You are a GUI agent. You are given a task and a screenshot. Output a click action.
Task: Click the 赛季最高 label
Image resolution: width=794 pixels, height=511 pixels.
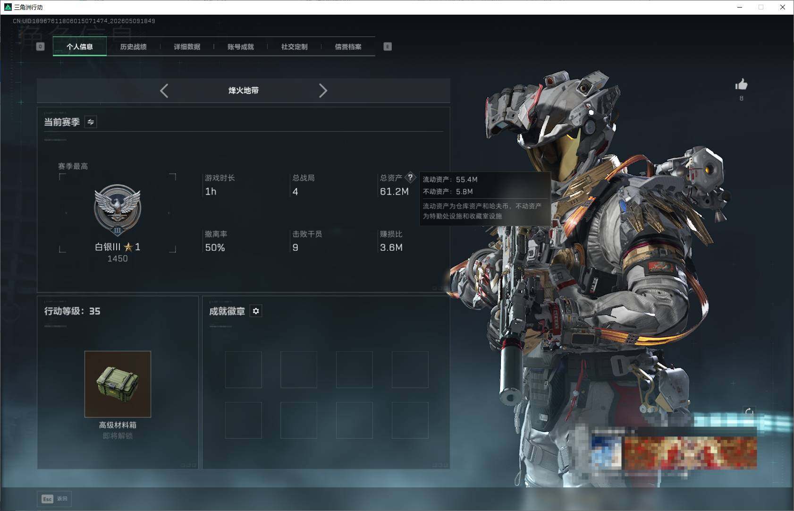pyautogui.click(x=73, y=166)
